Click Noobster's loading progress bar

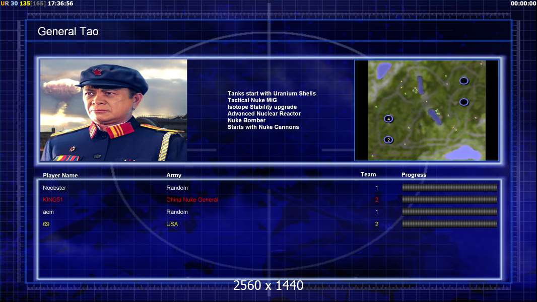[449, 187]
